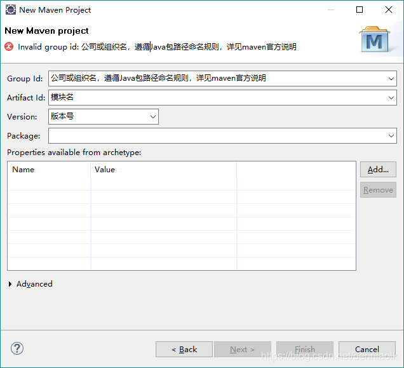Click the Invalid group id error message text
The image size is (404, 368).
point(157,47)
